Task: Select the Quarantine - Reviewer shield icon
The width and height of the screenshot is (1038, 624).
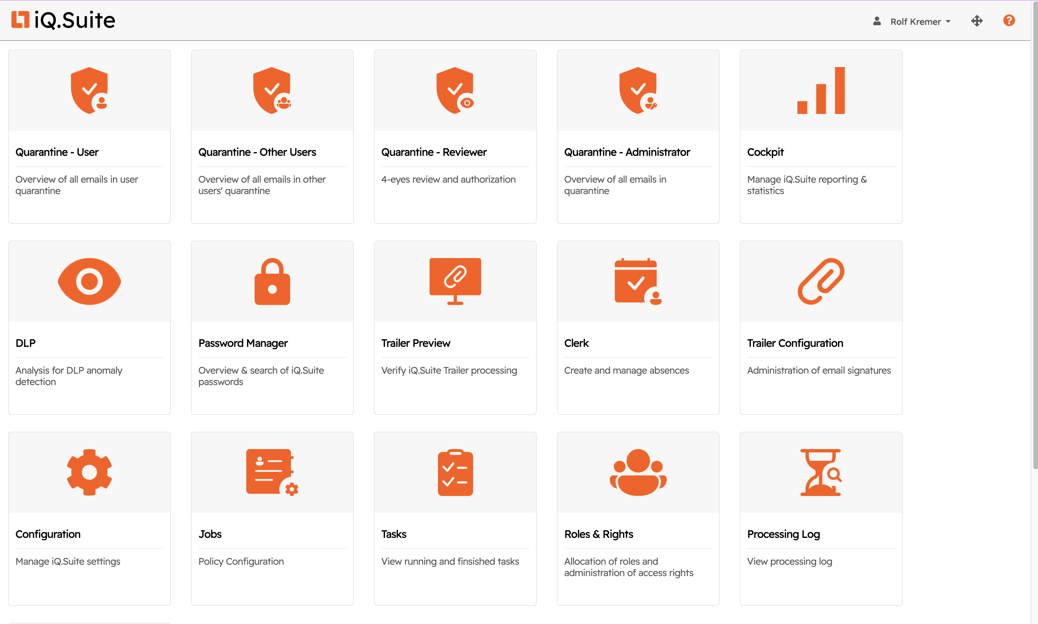Action: [x=455, y=90]
